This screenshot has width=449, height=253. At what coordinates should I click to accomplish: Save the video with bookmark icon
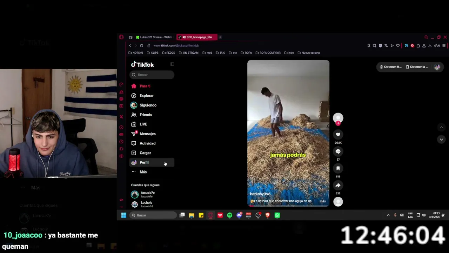pyautogui.click(x=338, y=168)
